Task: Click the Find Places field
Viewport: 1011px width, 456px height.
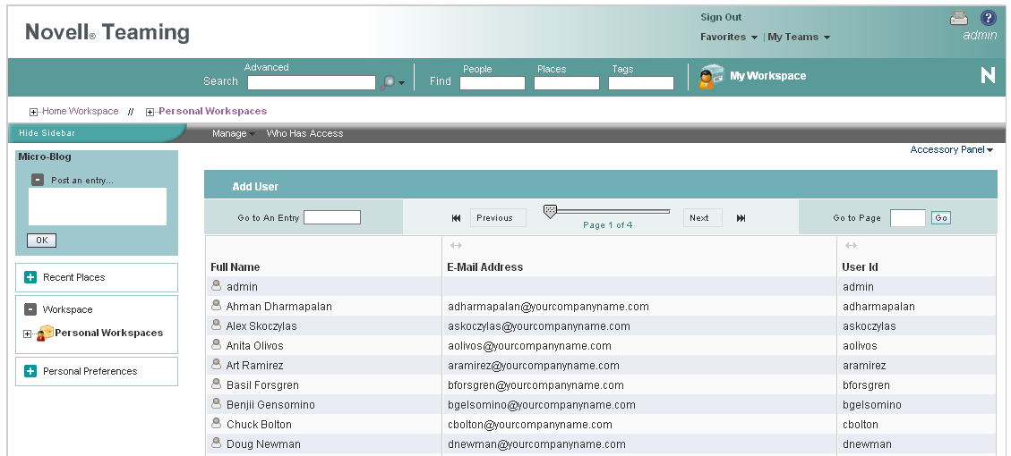Action: (567, 83)
